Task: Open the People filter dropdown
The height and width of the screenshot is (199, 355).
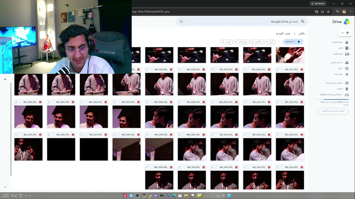Action: [257, 42]
